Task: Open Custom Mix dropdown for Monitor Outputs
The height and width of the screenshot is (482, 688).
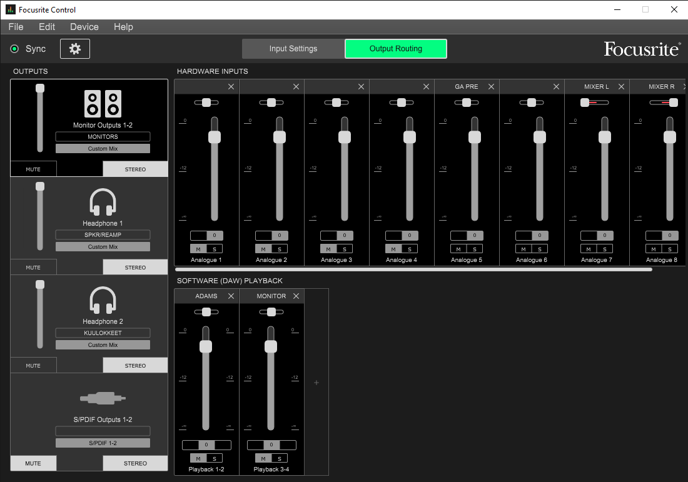Action: (103, 149)
